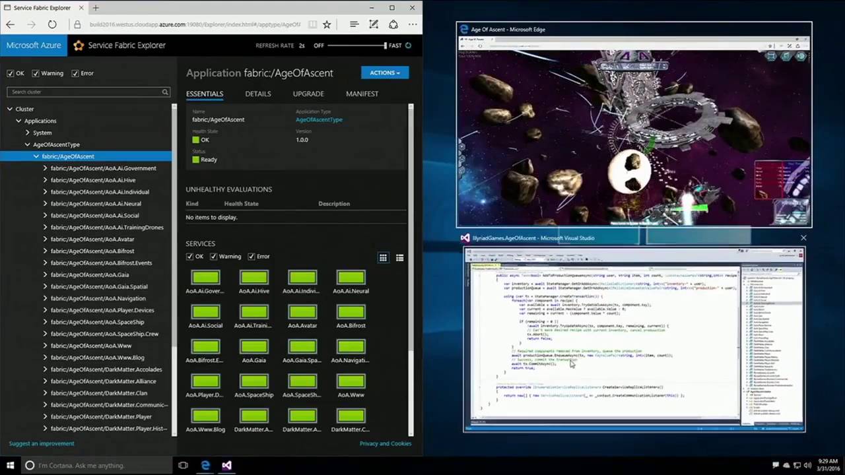This screenshot has height=475, width=845.
Task: Click the refresh icon next to FAST
Action: tap(408, 46)
